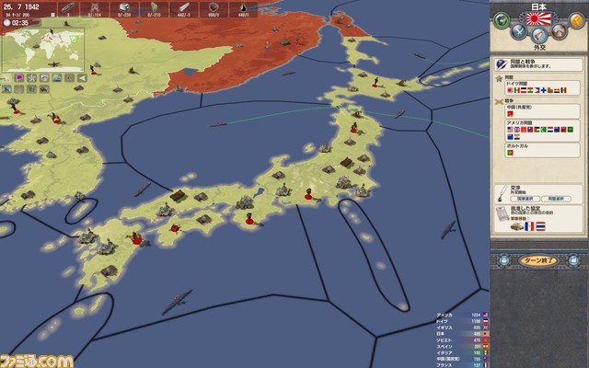Click the French flag under ratified agreements
This screenshot has width=589, height=368.
[529, 226]
